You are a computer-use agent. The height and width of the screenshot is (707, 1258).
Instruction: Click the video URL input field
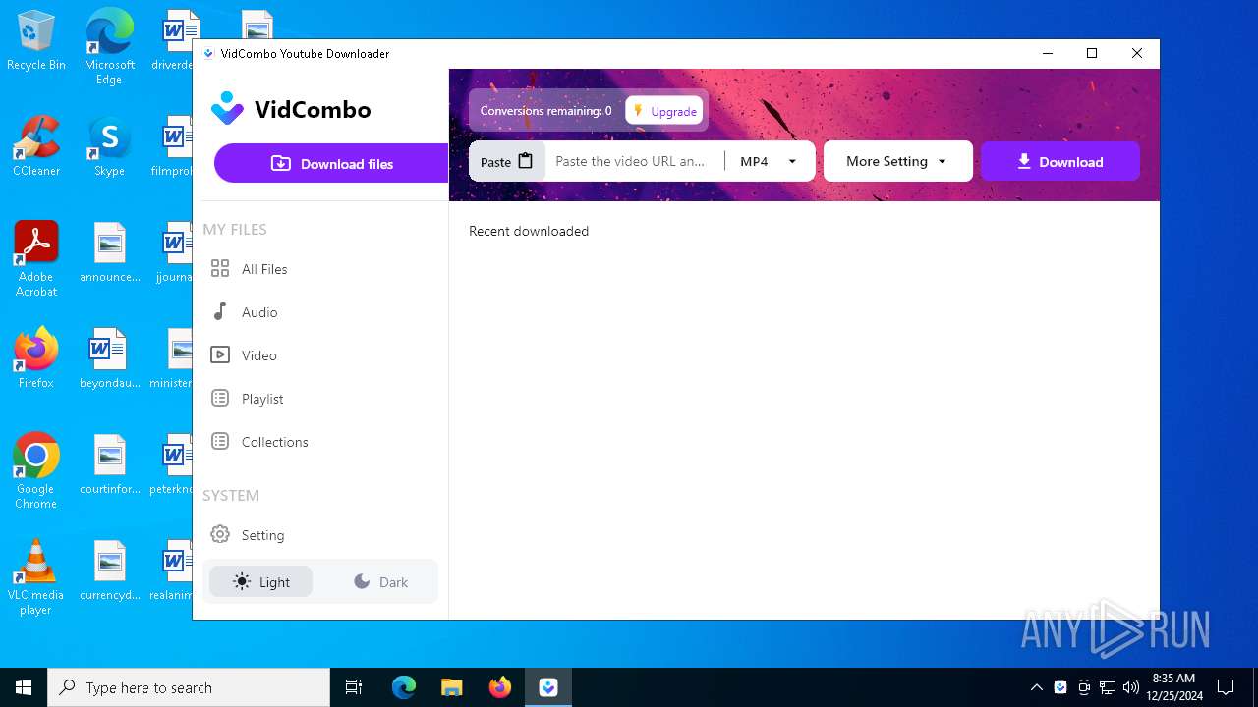(x=633, y=161)
